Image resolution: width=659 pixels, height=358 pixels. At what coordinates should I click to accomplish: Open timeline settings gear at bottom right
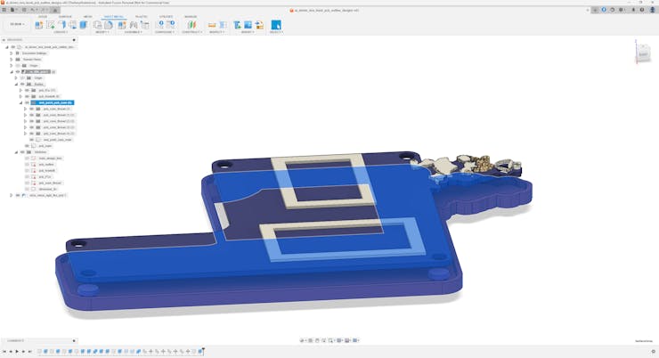653,352
